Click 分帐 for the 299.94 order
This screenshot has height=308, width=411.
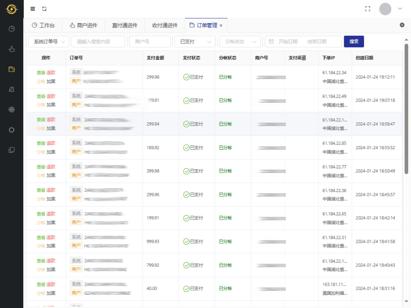click(41, 128)
